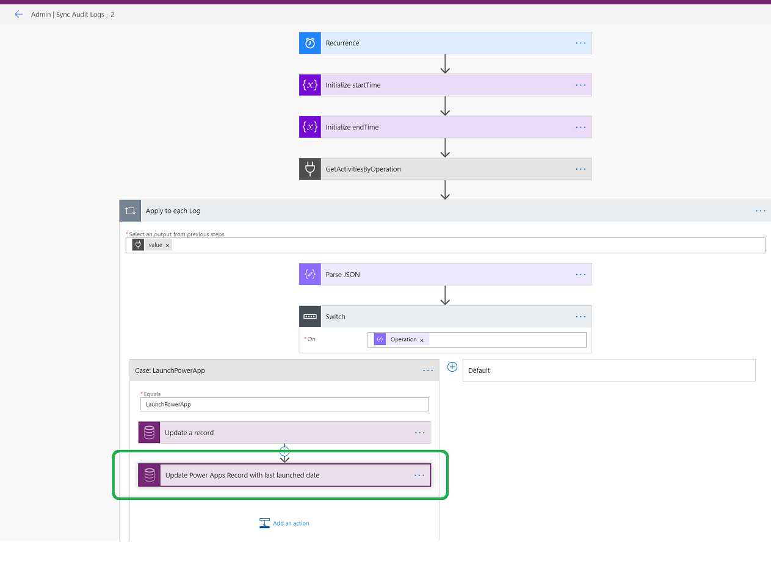
Task: Select the Initialize startTime variable icon
Action: (x=309, y=85)
